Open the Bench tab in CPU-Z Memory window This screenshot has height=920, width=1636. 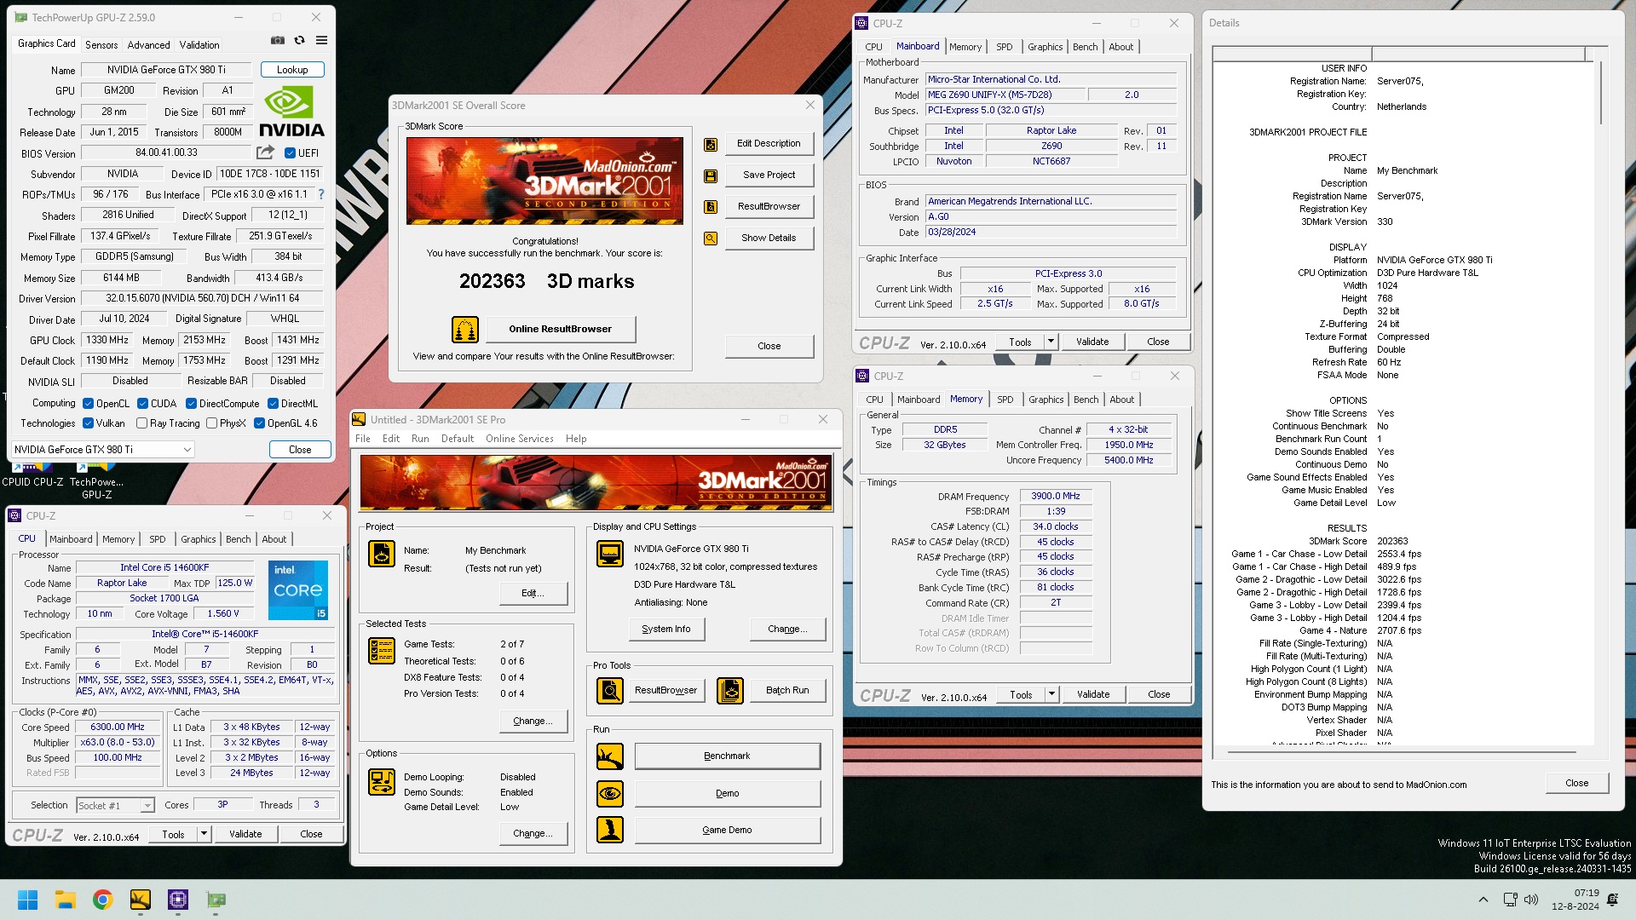click(1086, 400)
